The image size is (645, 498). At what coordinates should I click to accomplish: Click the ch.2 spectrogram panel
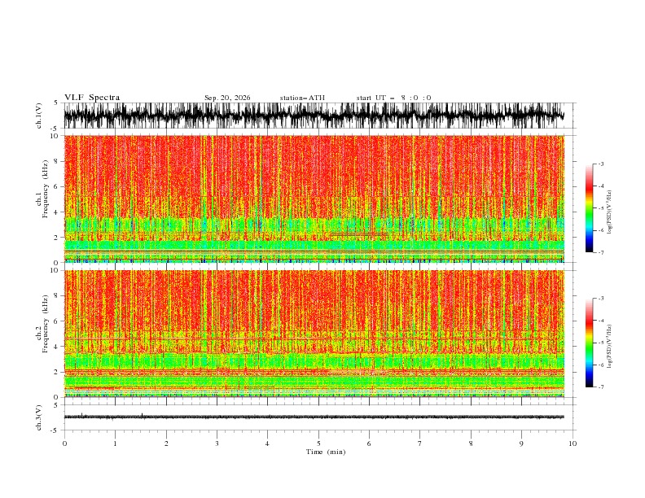pyautogui.click(x=314, y=334)
